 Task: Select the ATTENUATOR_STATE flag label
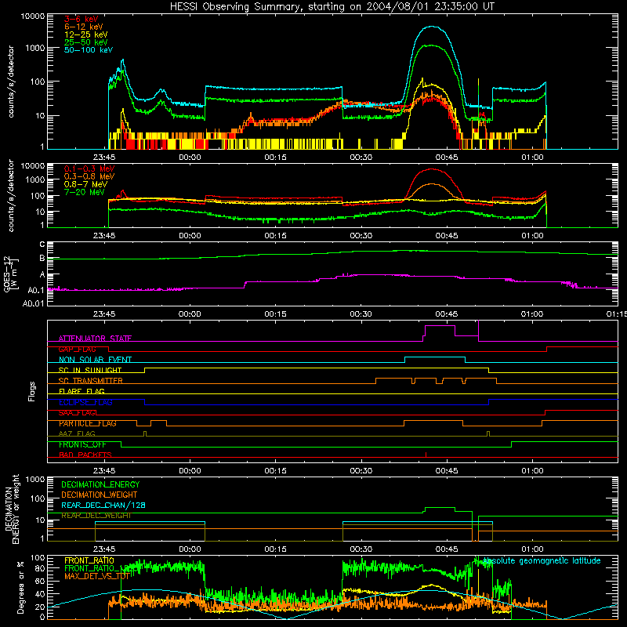(x=95, y=339)
